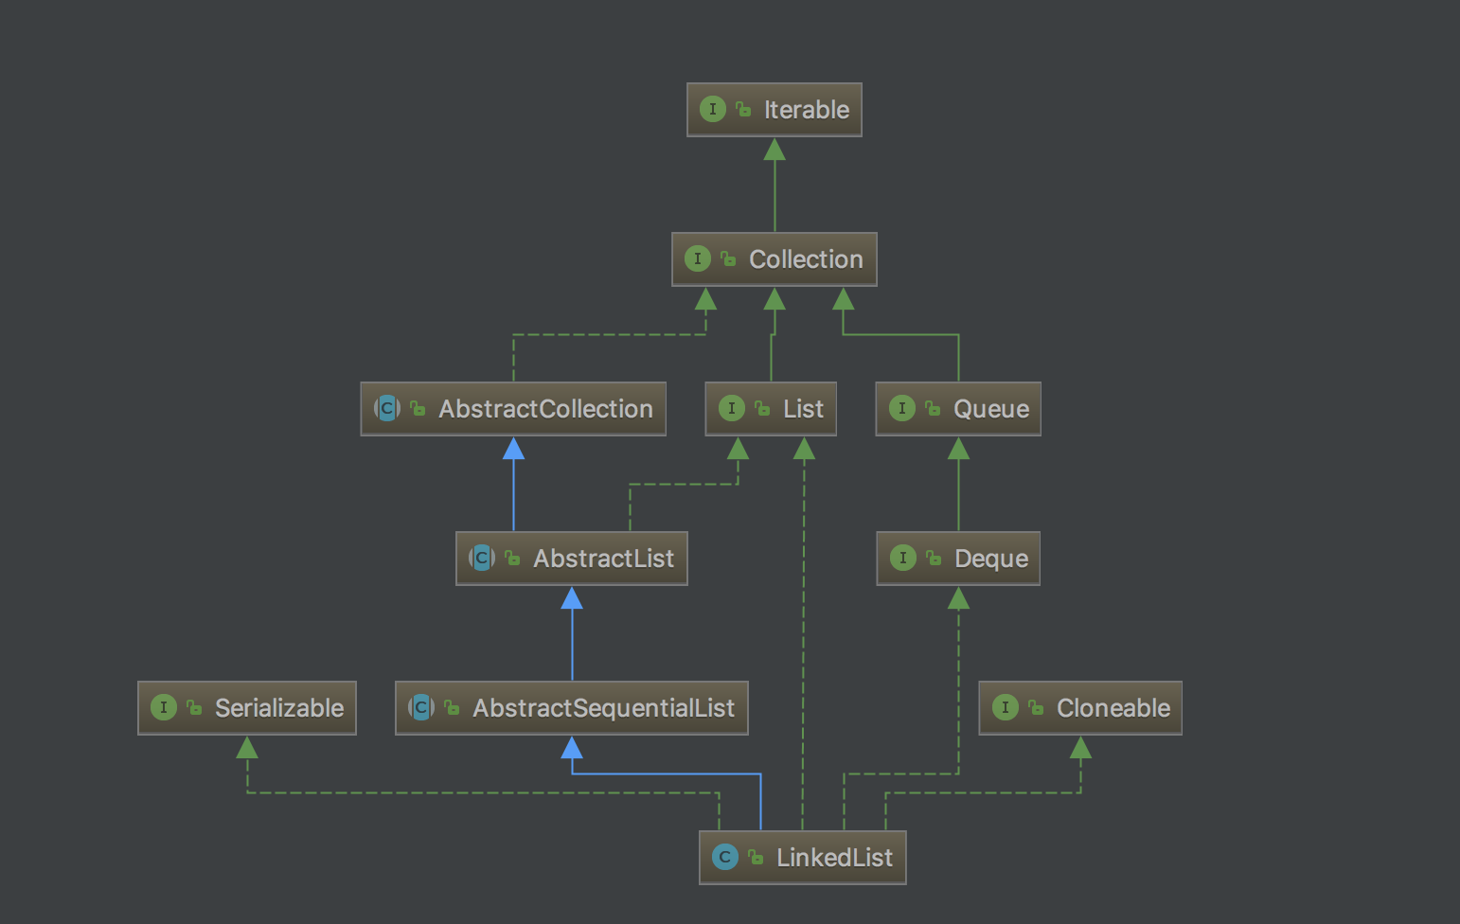Select the Deque label text

(991, 559)
